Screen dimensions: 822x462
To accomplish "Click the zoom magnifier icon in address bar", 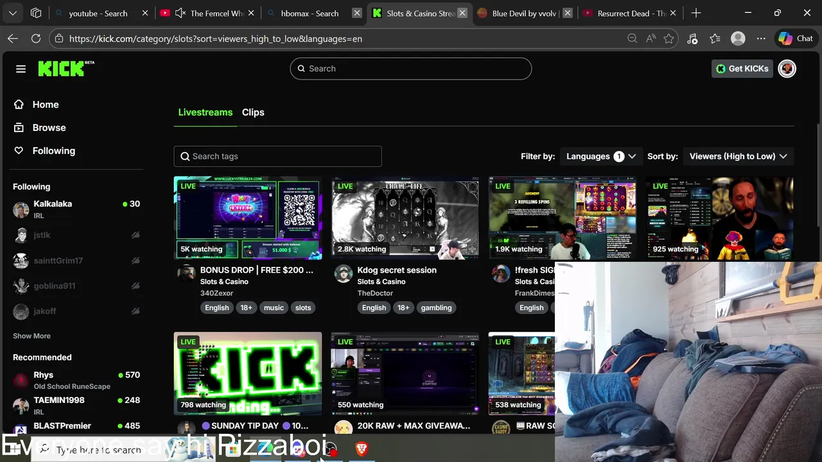I will coord(633,38).
